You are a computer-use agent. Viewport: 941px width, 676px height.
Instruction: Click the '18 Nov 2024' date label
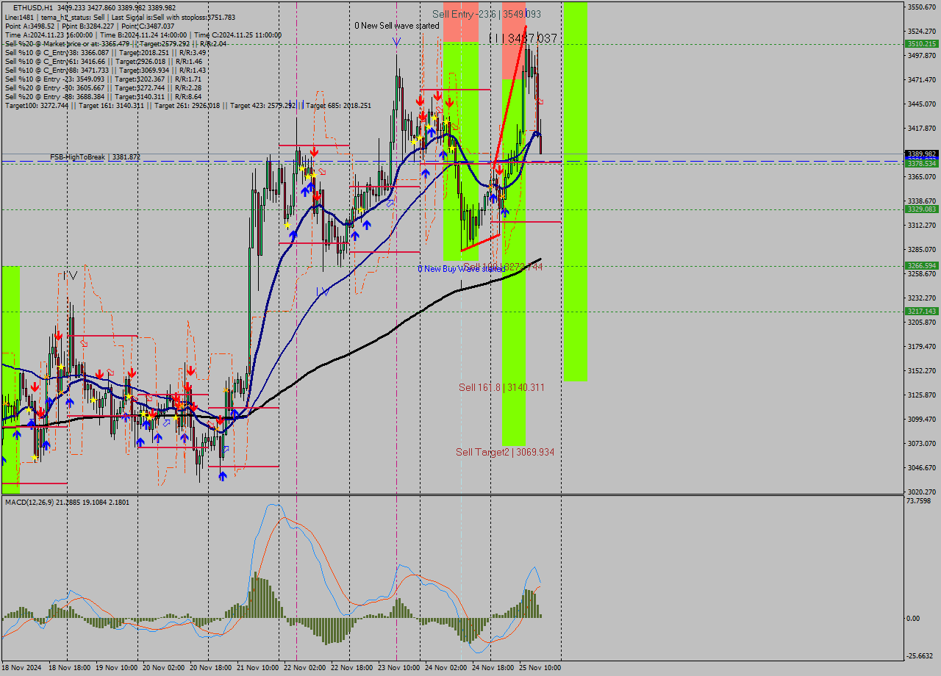pos(24,668)
